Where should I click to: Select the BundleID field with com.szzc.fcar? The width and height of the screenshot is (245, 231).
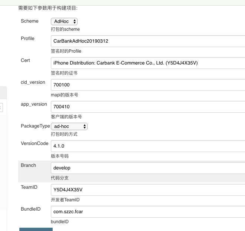pyautogui.click(x=148, y=211)
